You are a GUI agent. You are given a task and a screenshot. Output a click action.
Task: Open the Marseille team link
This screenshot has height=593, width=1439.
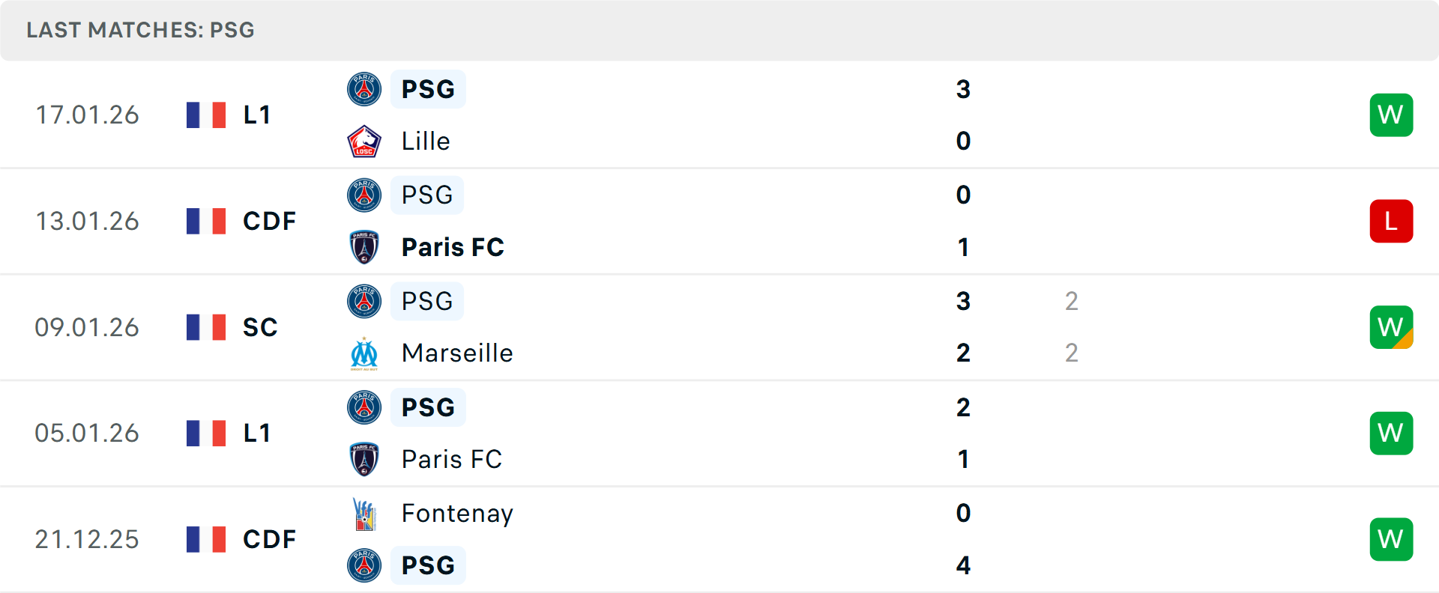[457, 353]
